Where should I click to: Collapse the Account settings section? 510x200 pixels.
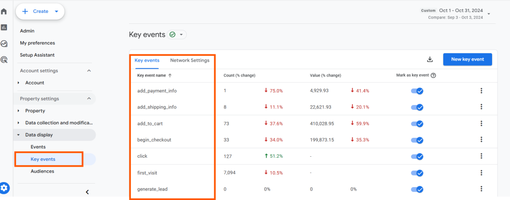(x=89, y=71)
